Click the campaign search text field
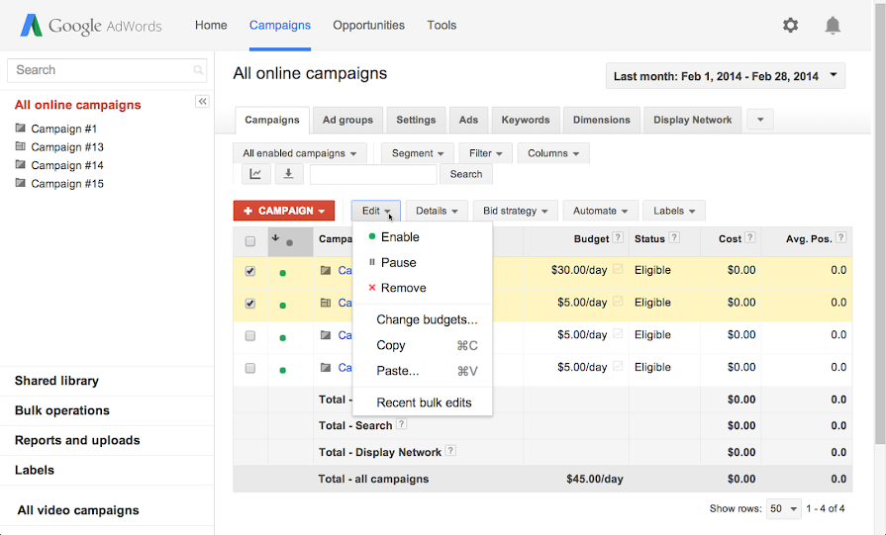 pyautogui.click(x=373, y=174)
